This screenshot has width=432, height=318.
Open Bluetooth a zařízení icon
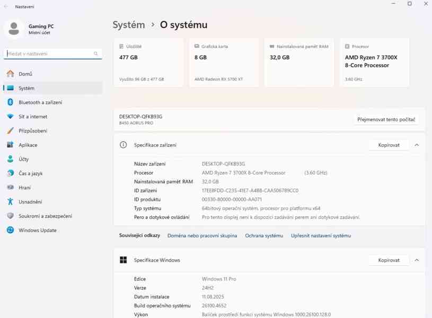pos(10,102)
